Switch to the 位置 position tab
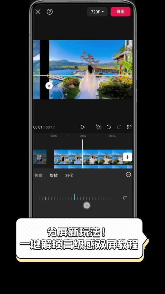This screenshot has height=294, width=165. (x=39, y=175)
